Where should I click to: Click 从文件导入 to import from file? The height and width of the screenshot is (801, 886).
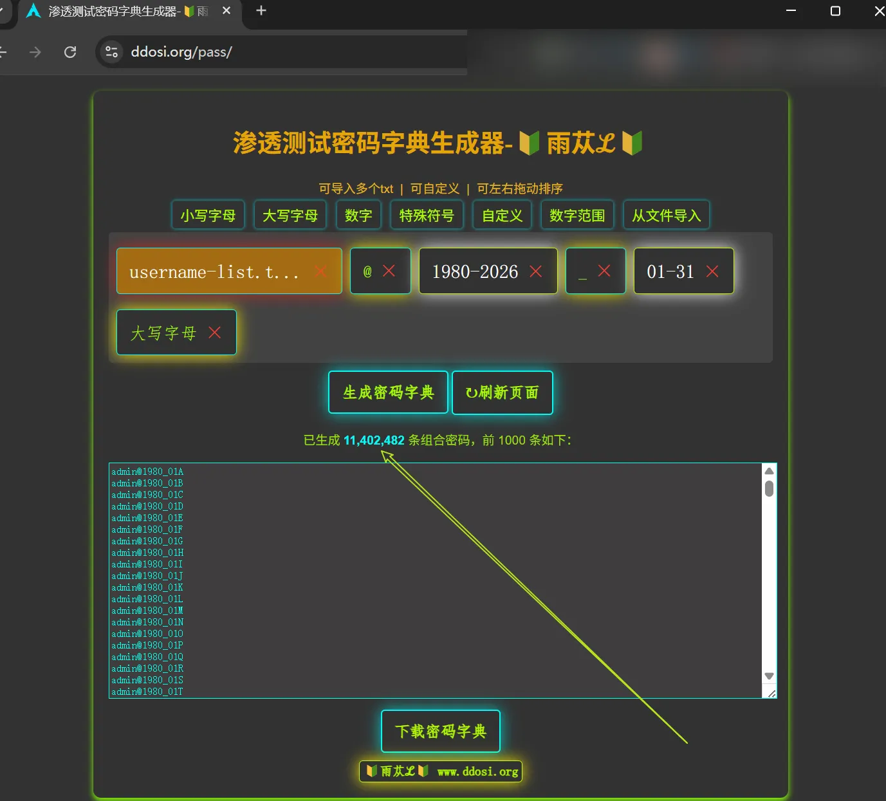pos(666,216)
